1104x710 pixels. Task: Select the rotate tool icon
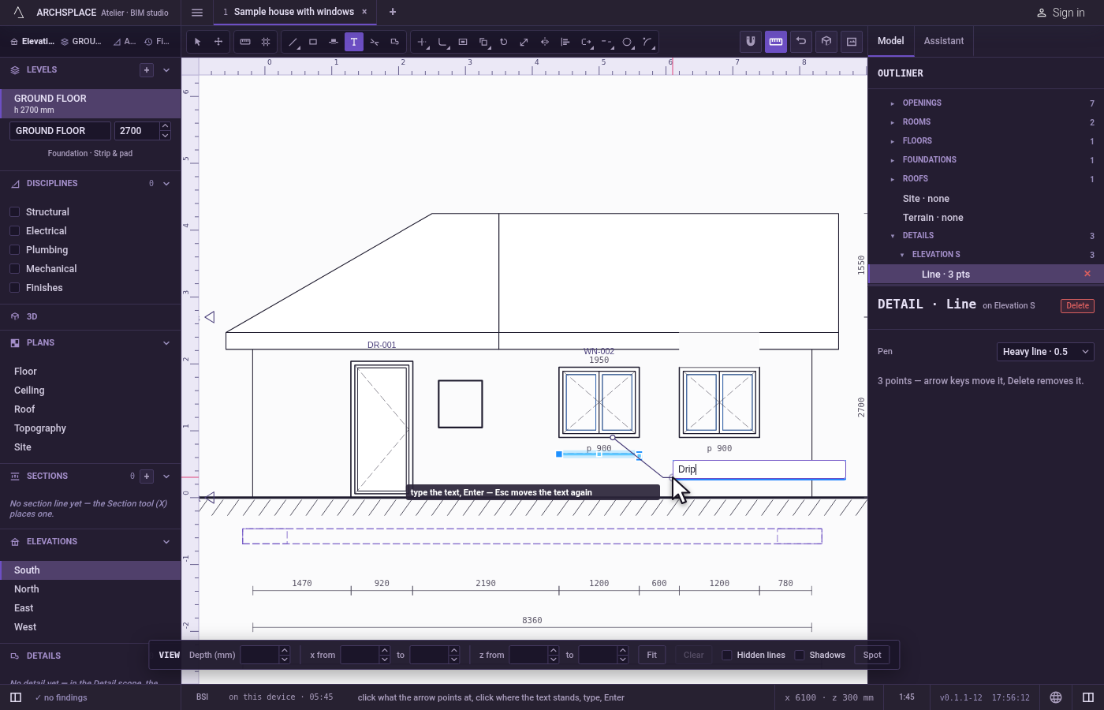(x=504, y=42)
